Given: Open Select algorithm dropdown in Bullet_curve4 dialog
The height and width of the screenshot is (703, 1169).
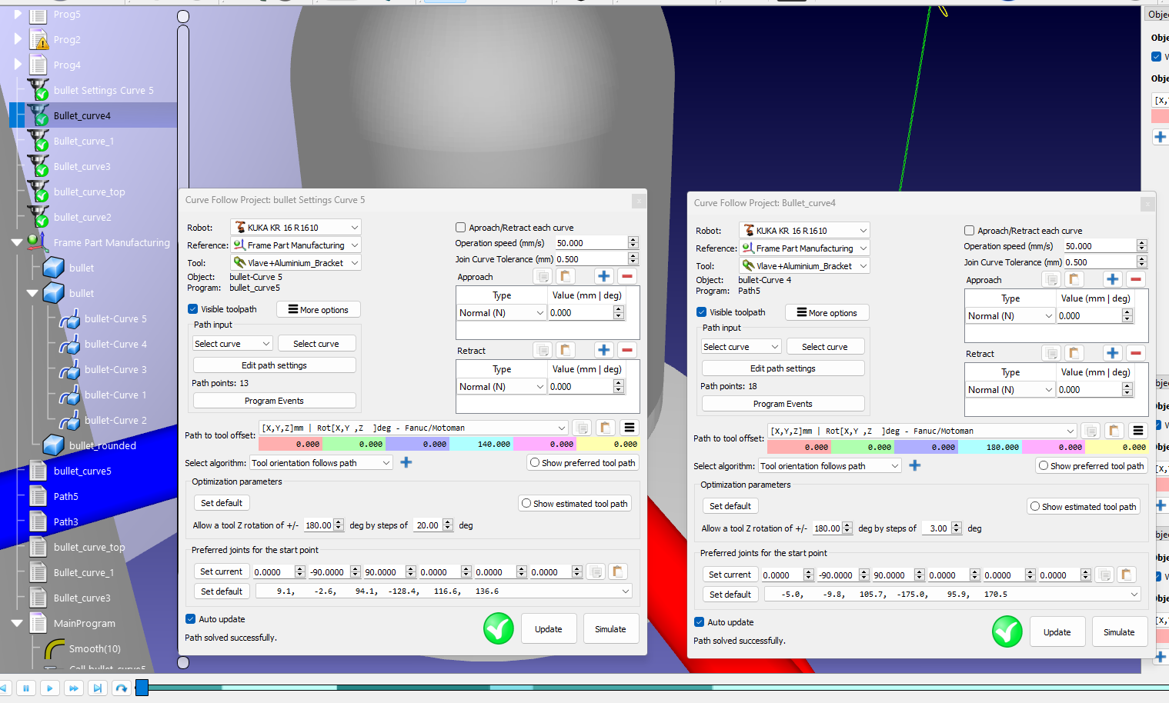Looking at the screenshot, I should pyautogui.click(x=829, y=466).
